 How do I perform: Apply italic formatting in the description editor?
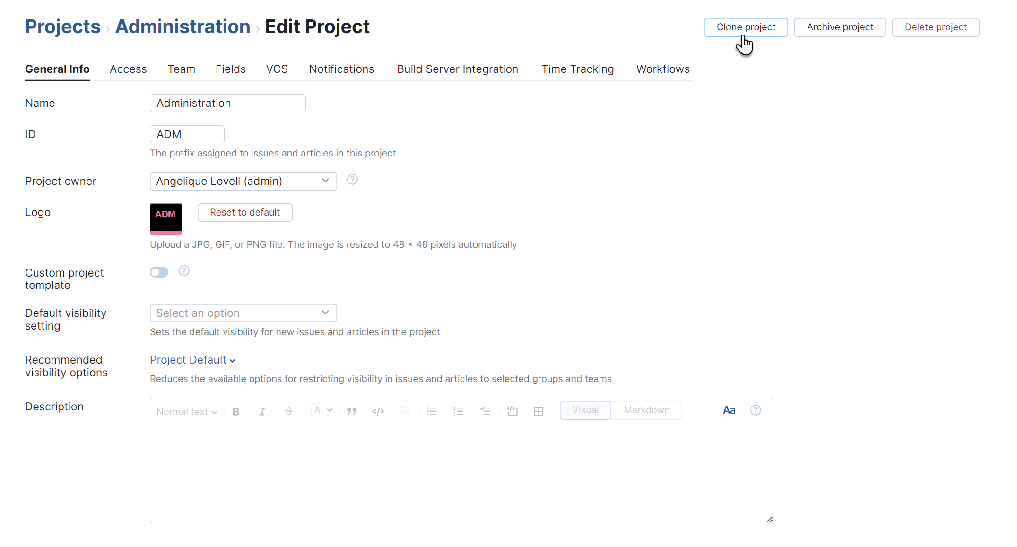point(262,411)
